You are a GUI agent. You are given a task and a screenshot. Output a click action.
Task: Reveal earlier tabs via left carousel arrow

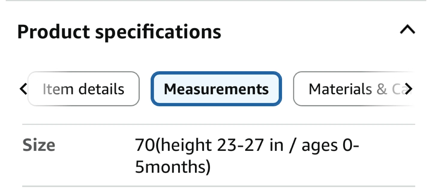[x=23, y=89]
